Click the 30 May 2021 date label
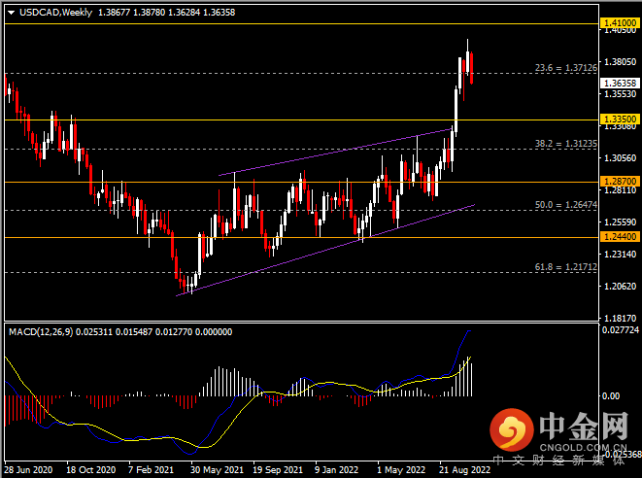642x478 pixels. (217, 470)
